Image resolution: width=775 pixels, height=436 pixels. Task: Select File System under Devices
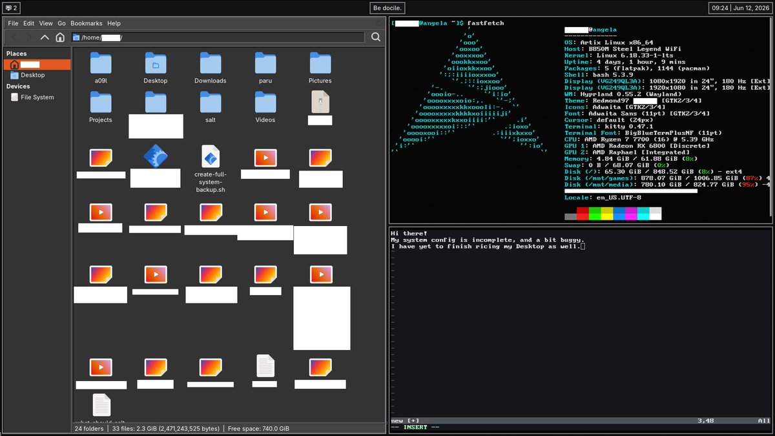pos(37,97)
